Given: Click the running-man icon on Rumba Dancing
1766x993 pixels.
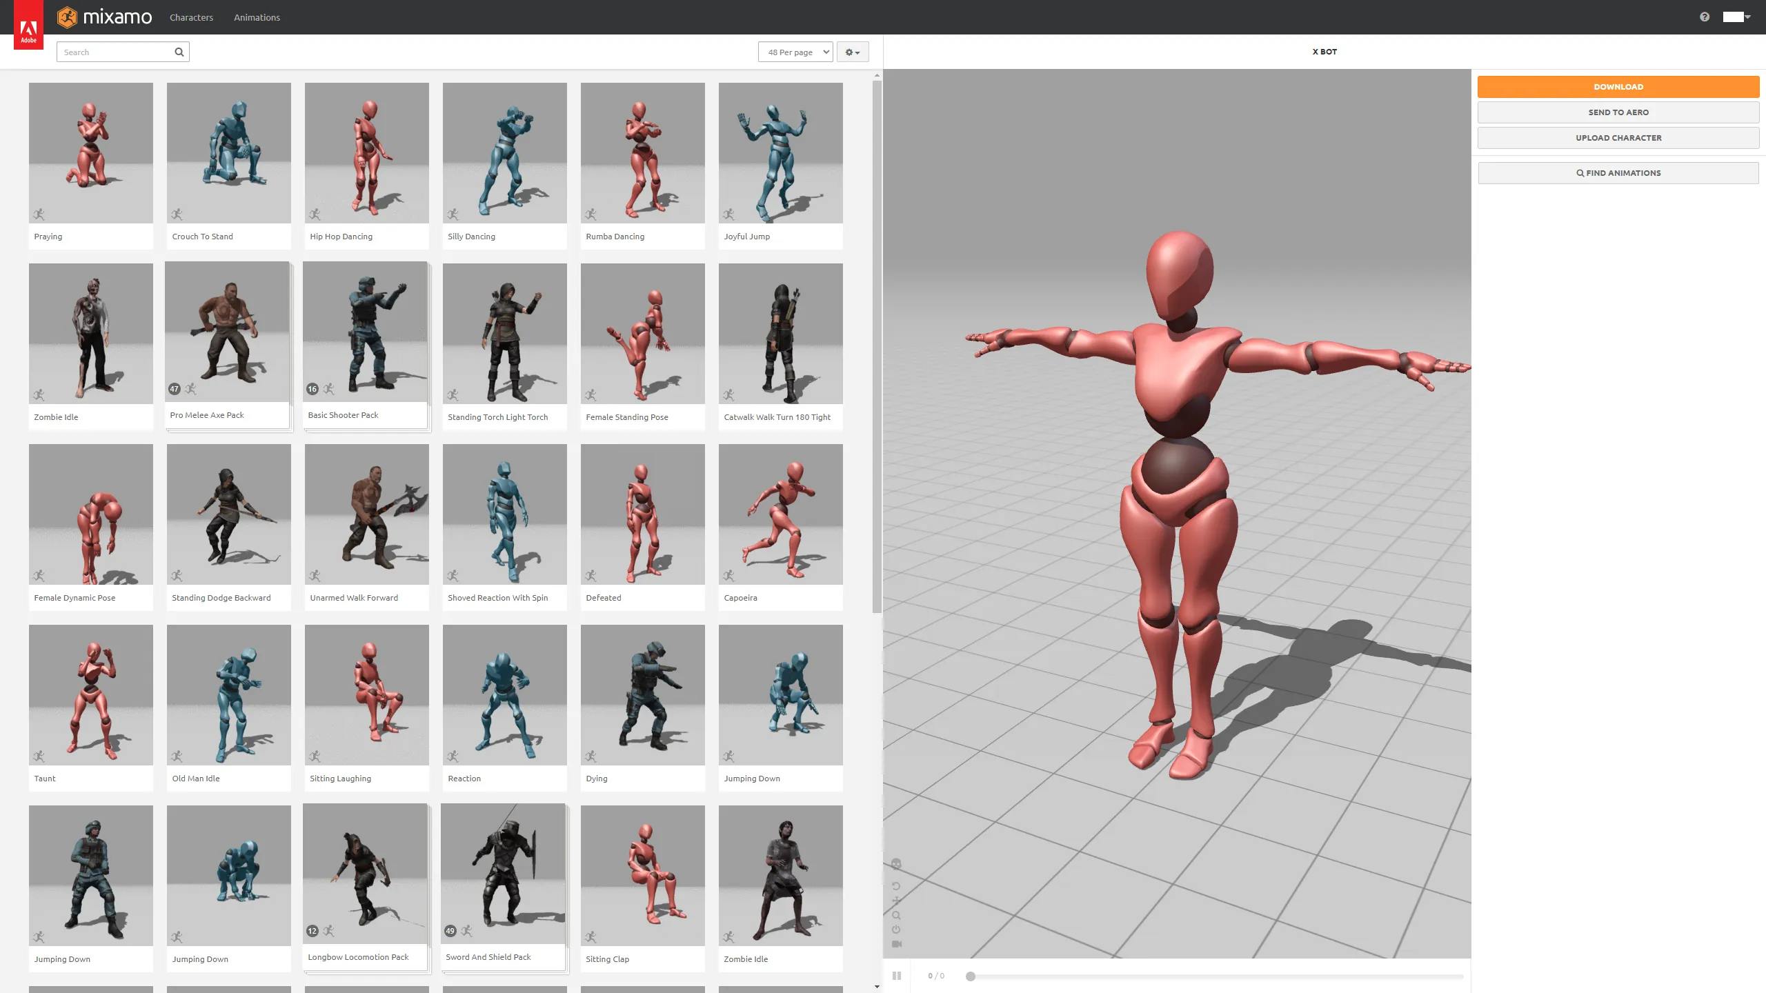Looking at the screenshot, I should tap(591, 214).
